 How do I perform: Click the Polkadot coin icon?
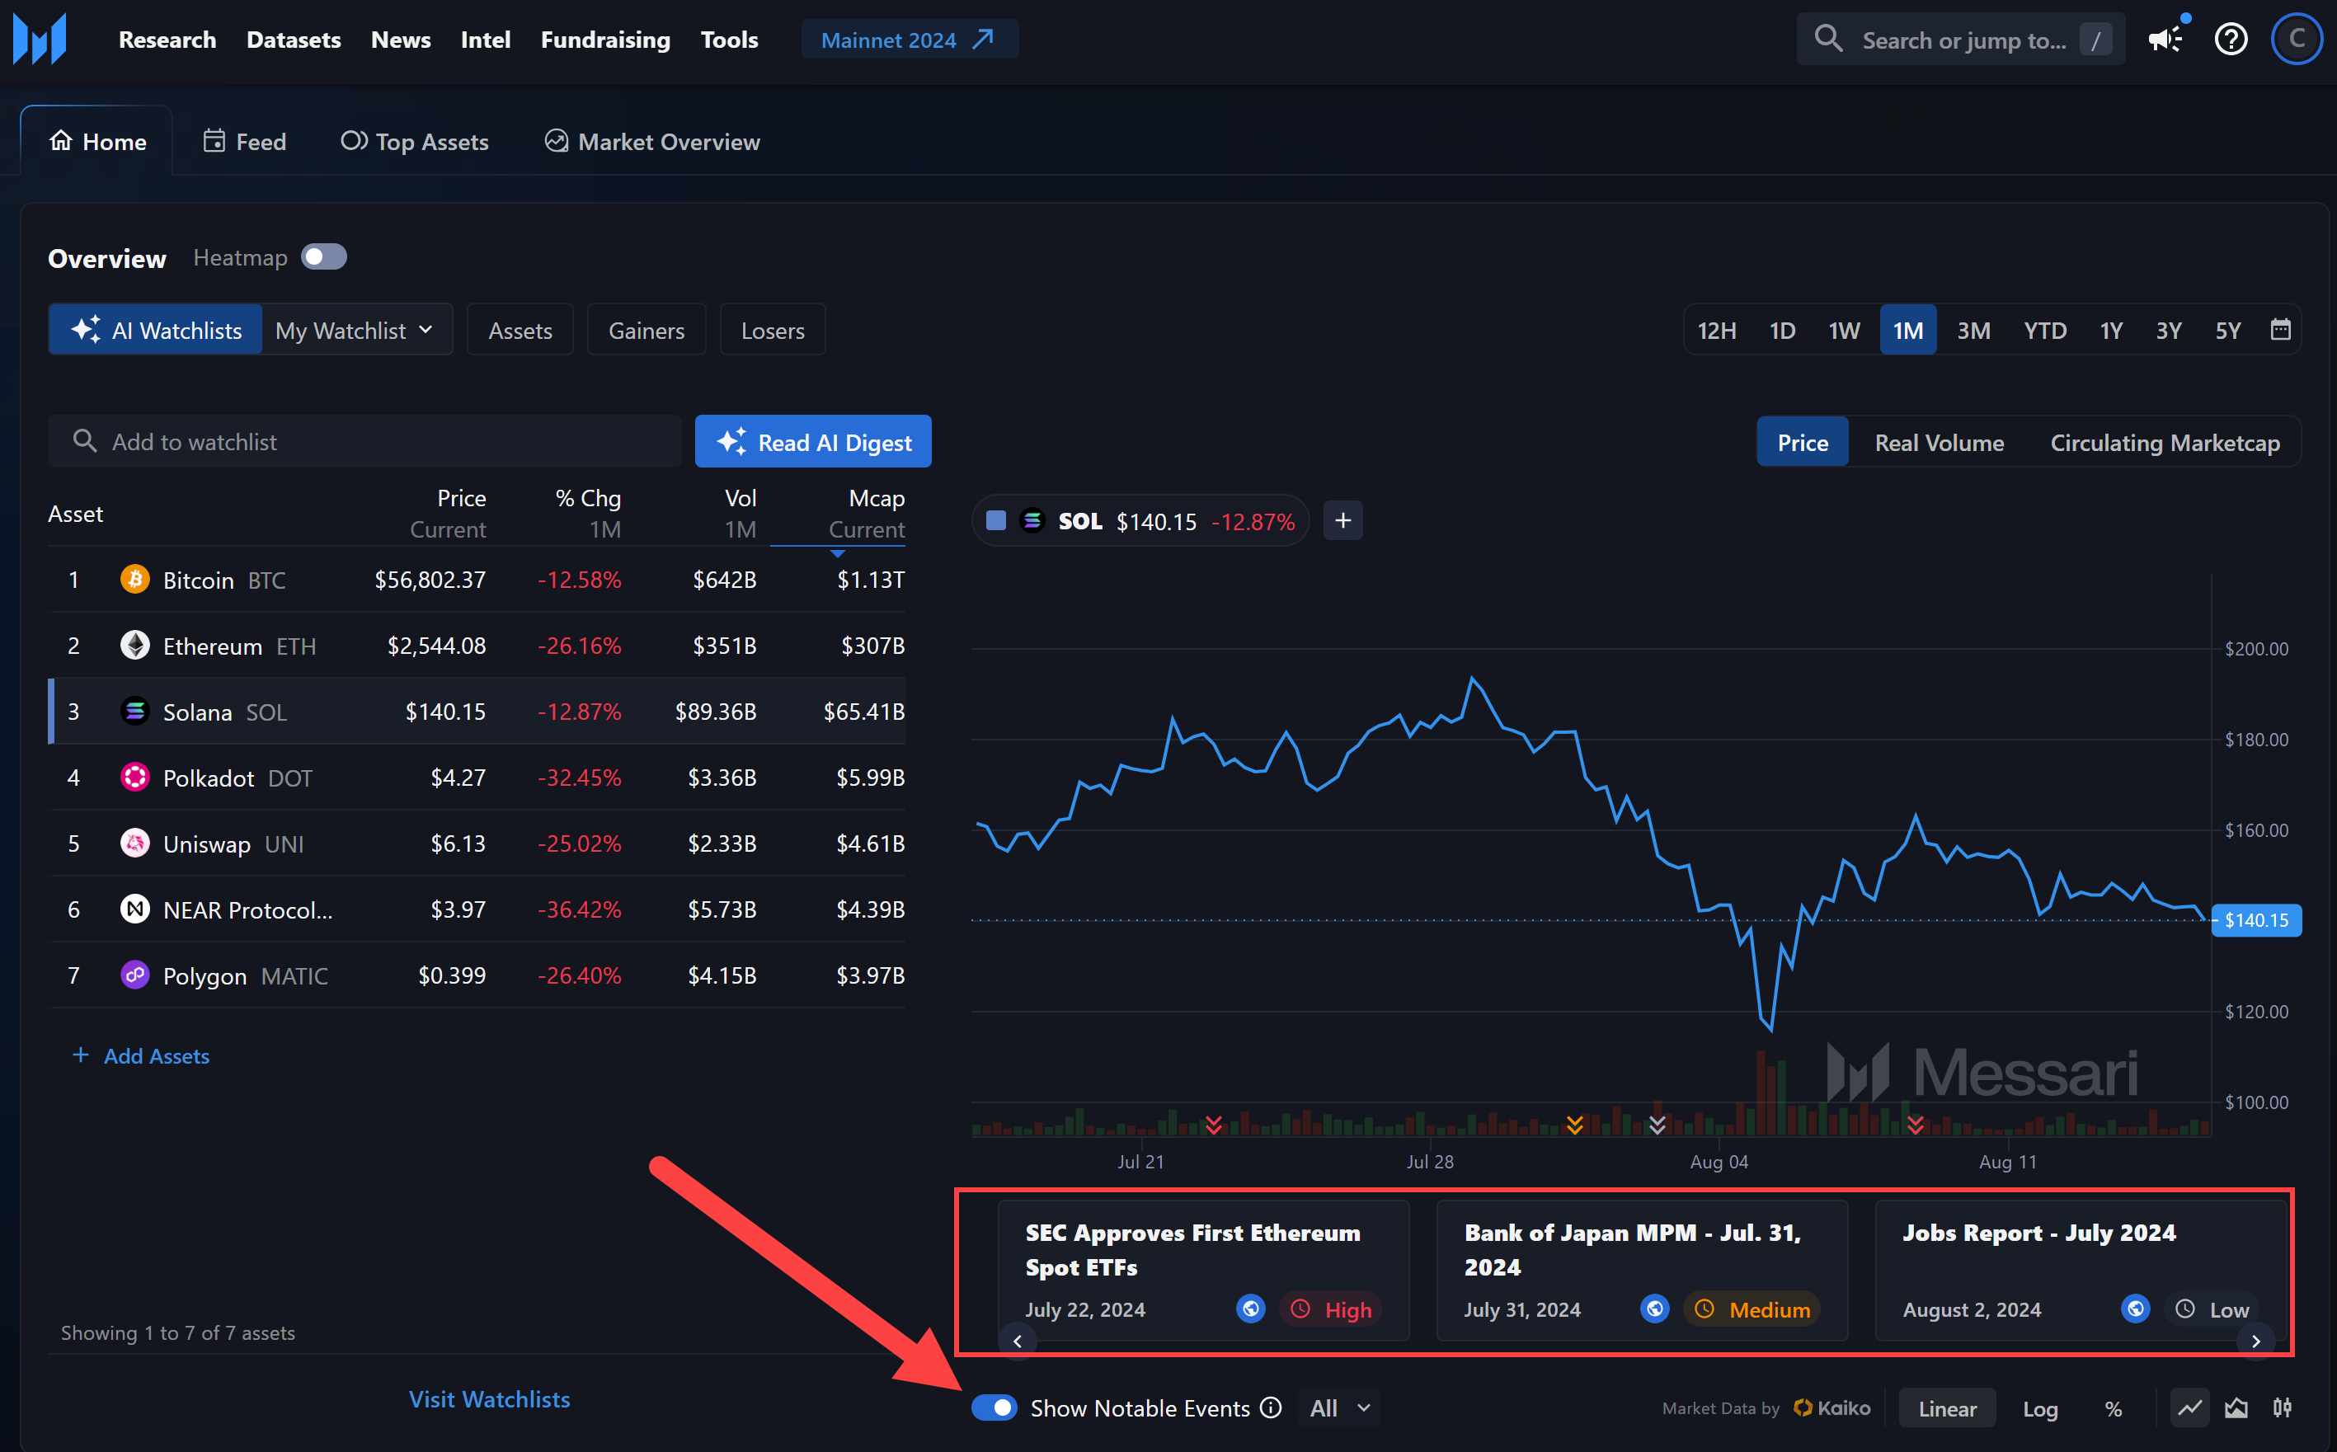[134, 777]
